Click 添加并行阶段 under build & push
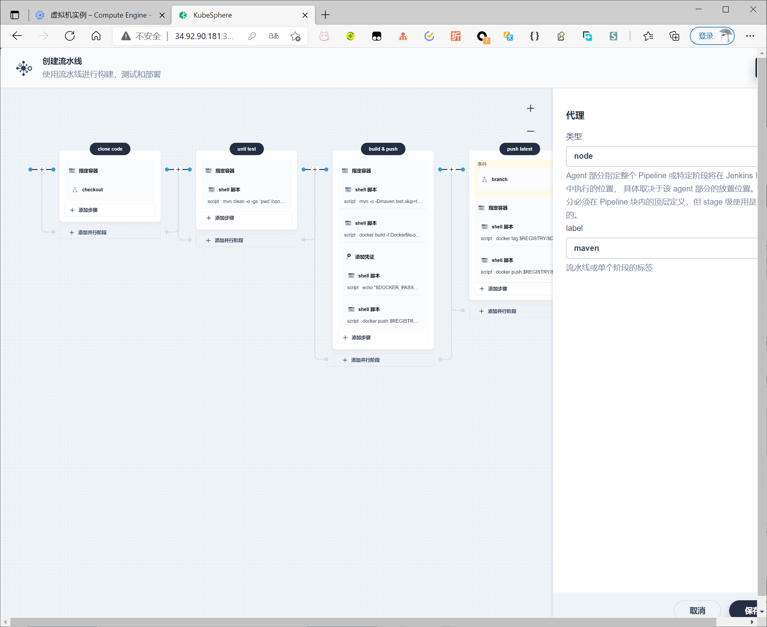767x627 pixels. (x=365, y=360)
